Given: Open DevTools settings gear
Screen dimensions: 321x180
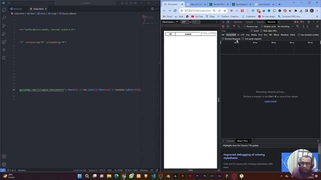Looking at the screenshot, I should 309,22.
